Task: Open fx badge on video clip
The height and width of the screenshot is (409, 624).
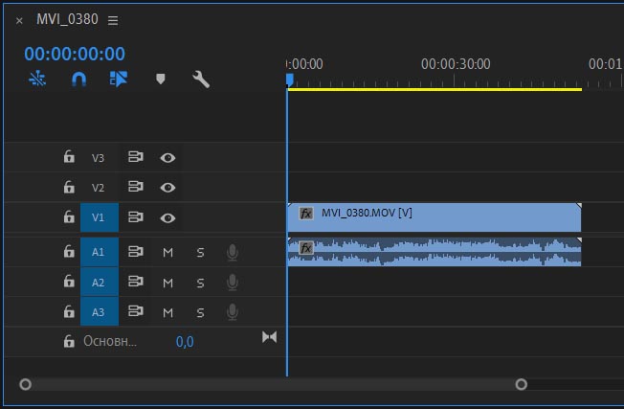Action: point(305,214)
